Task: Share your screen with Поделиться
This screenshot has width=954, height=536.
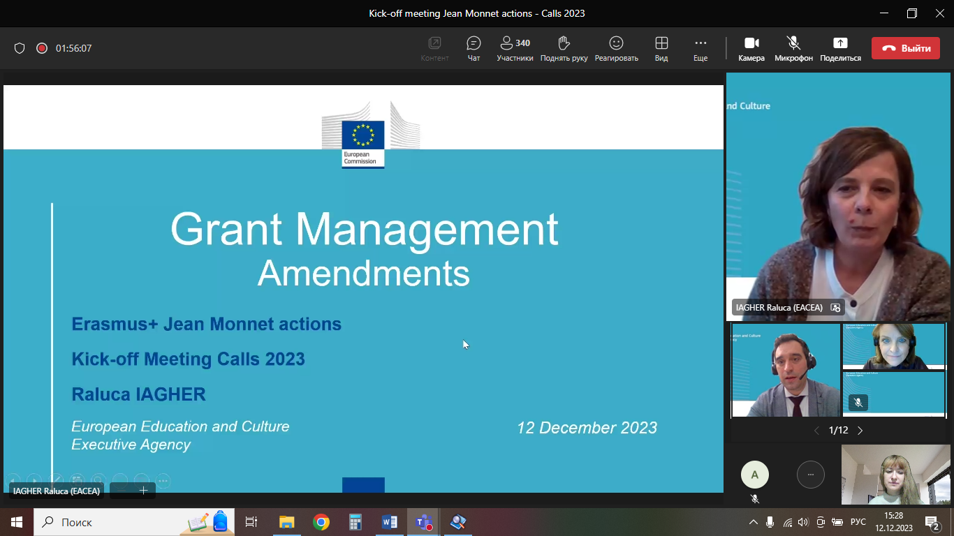Action: click(x=840, y=48)
